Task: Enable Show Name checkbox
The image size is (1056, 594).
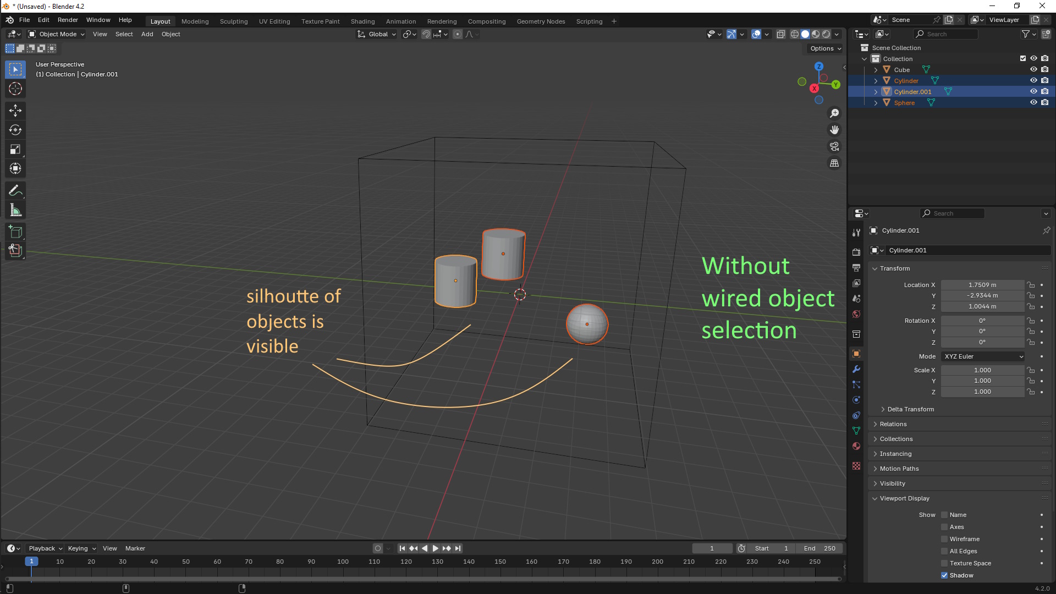Action: 944,515
